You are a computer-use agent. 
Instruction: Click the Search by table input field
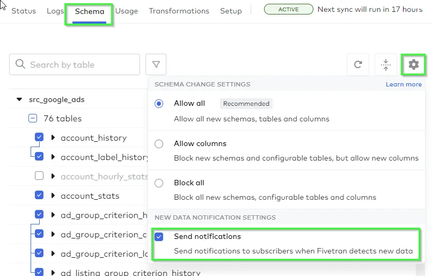(80, 65)
